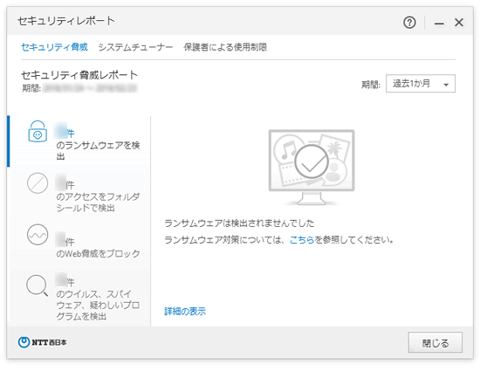This screenshot has height=371, width=480.
Task: Click the monitor checkmark illustration
Action: 312,167
